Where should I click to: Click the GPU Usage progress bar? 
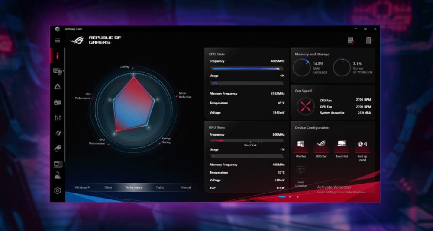click(247, 156)
